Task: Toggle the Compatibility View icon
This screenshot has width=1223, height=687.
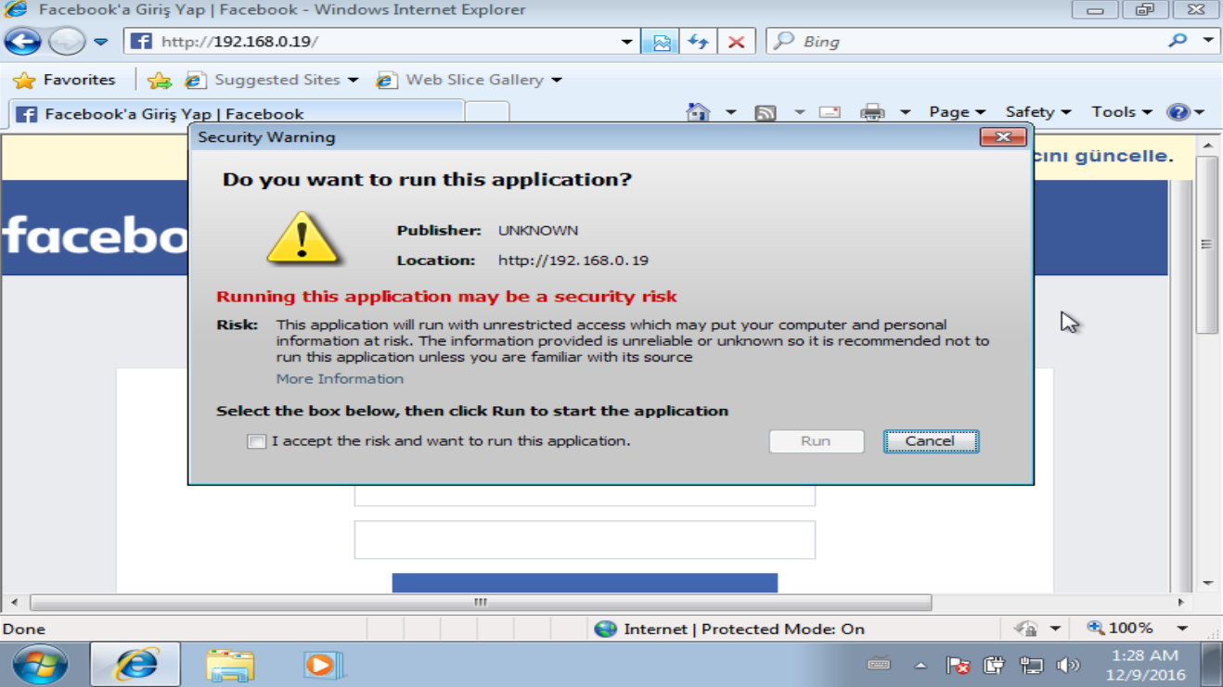Action: (x=661, y=42)
